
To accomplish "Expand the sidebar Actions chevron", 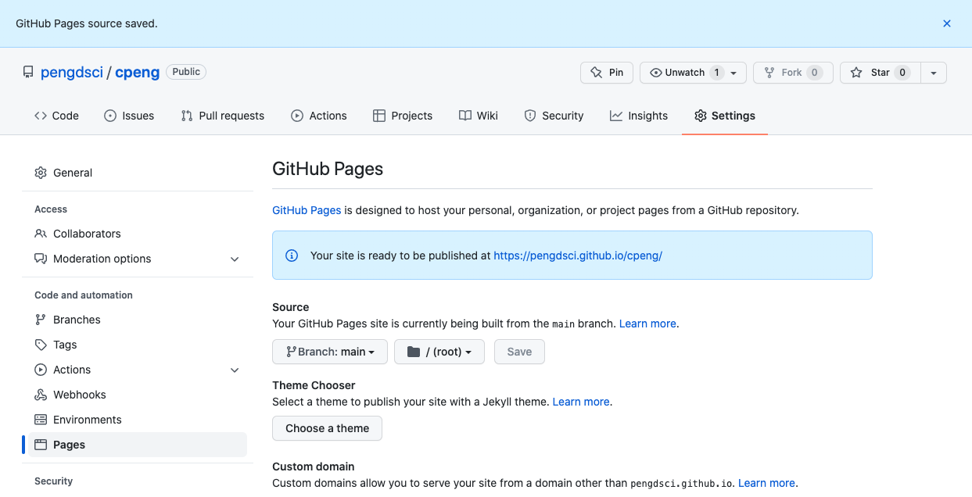I will pos(235,370).
